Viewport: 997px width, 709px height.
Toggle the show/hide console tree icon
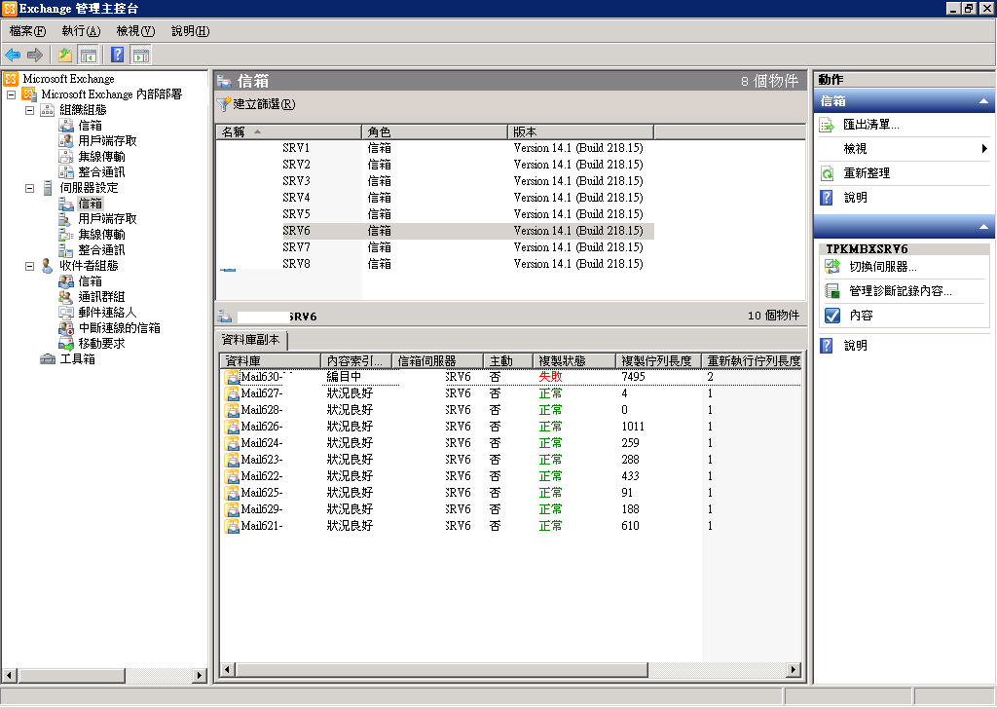pyautogui.click(x=89, y=56)
